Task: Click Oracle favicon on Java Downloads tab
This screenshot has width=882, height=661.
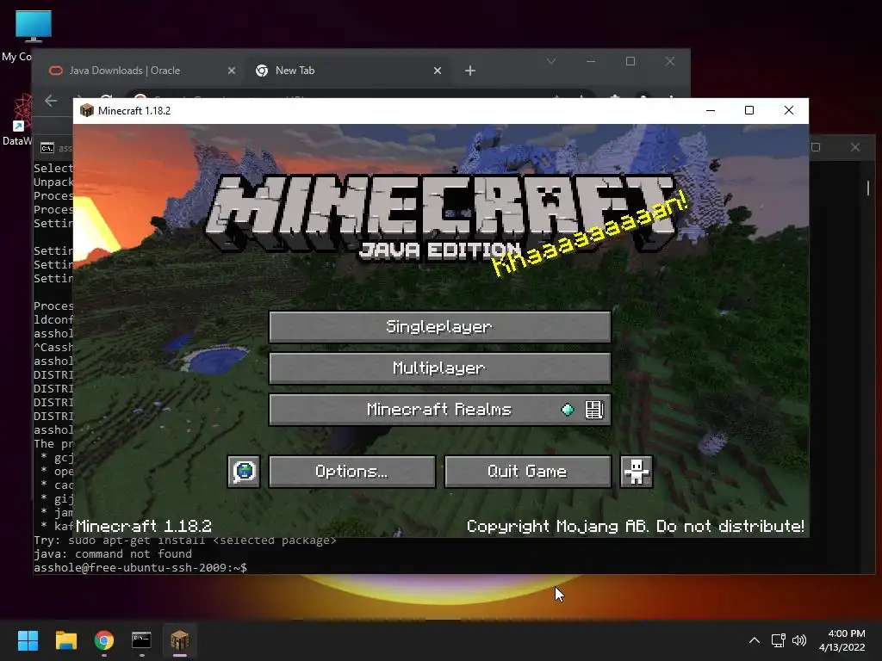Action: (x=56, y=71)
